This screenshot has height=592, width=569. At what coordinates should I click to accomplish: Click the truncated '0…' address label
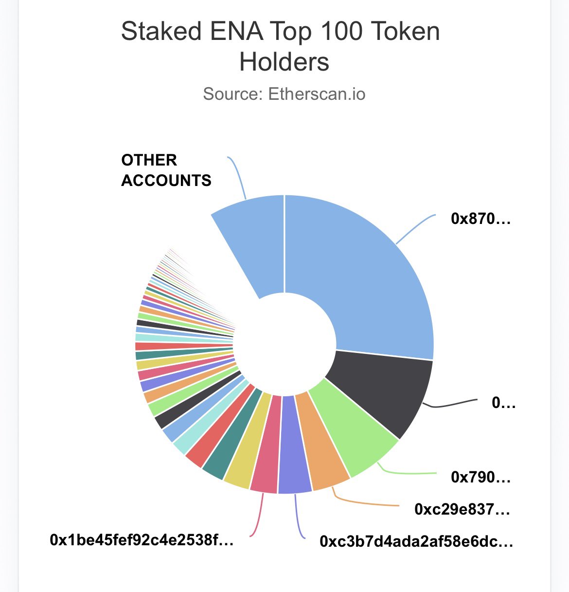[x=503, y=403]
